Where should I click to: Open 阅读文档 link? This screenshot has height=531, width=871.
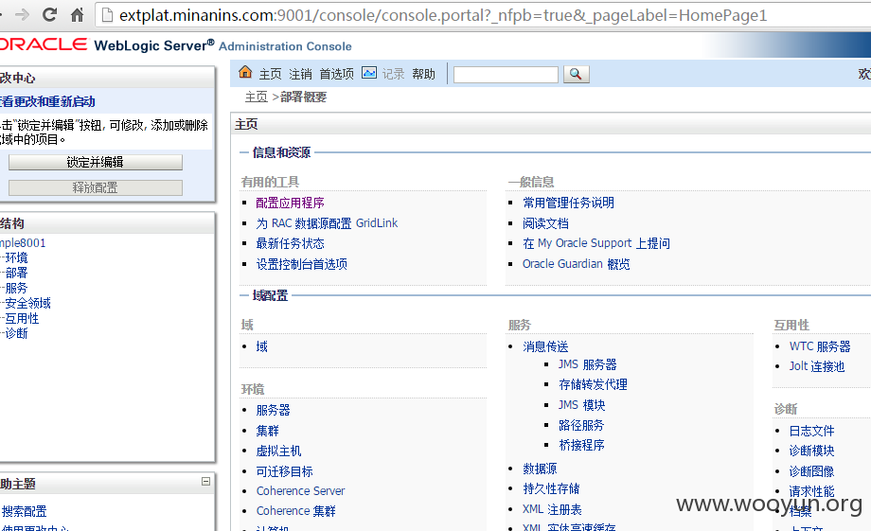(x=545, y=223)
